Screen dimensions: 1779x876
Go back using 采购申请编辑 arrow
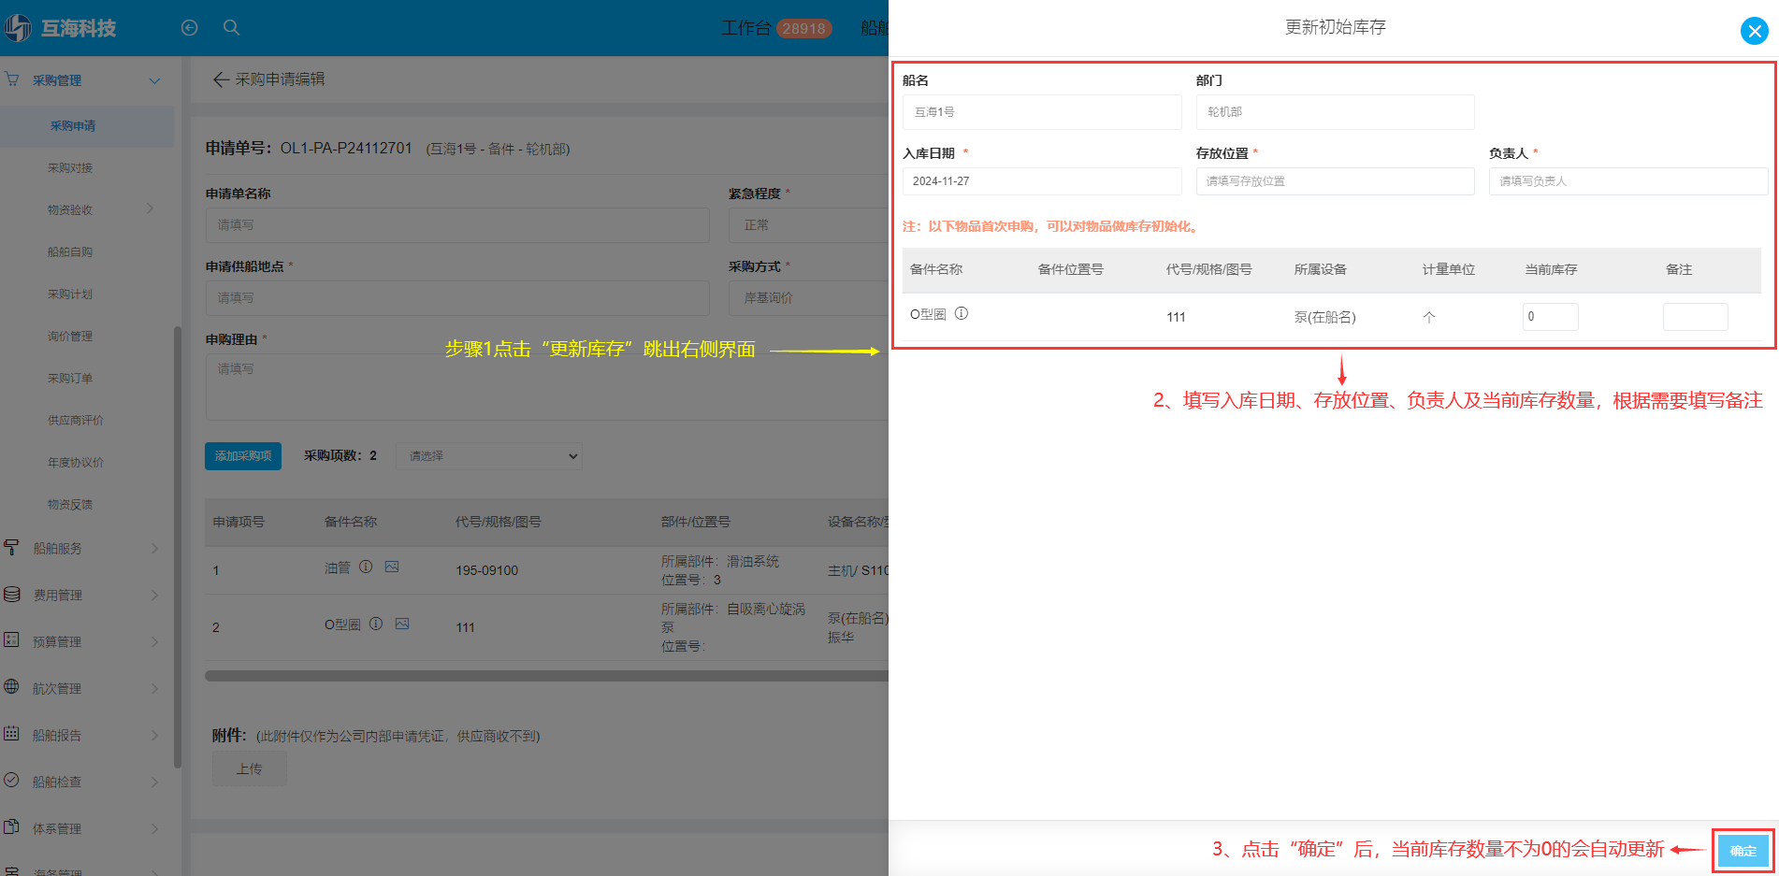point(221,79)
